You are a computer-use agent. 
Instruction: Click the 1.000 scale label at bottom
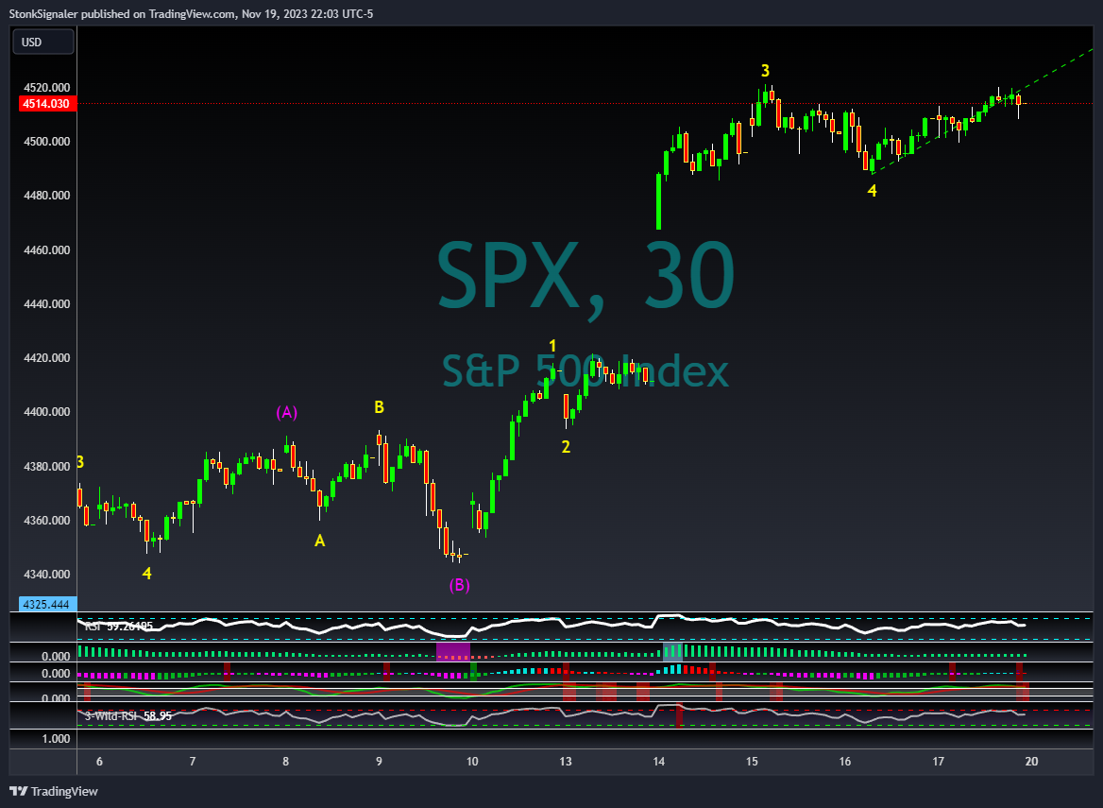pyautogui.click(x=57, y=738)
